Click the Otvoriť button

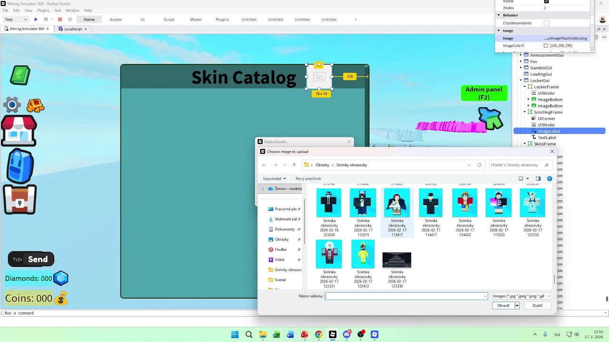coord(503,305)
